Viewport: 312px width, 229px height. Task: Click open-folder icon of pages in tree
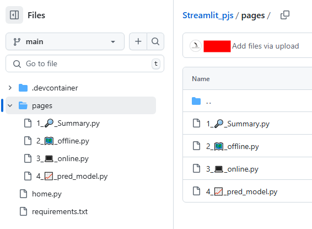pos(23,105)
